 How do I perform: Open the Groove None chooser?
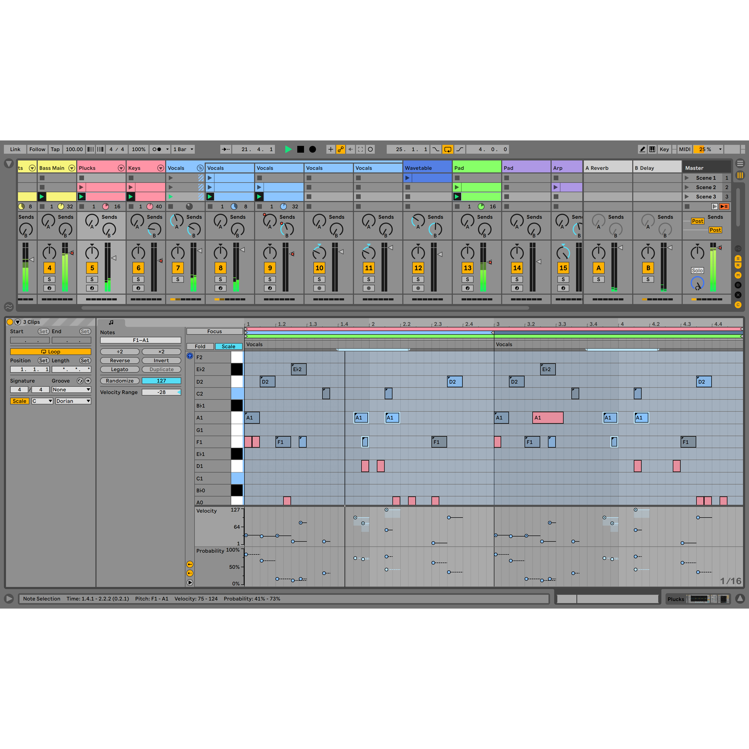pos(71,390)
